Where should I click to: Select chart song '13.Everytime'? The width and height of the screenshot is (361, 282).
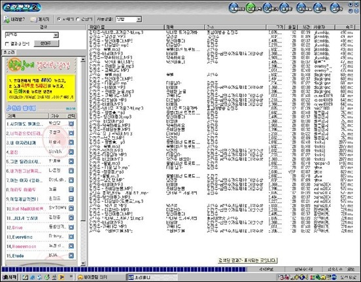pos(20,237)
